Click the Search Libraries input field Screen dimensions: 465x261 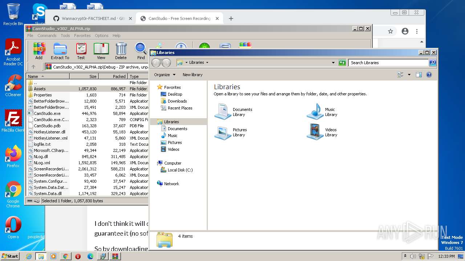[x=388, y=63]
